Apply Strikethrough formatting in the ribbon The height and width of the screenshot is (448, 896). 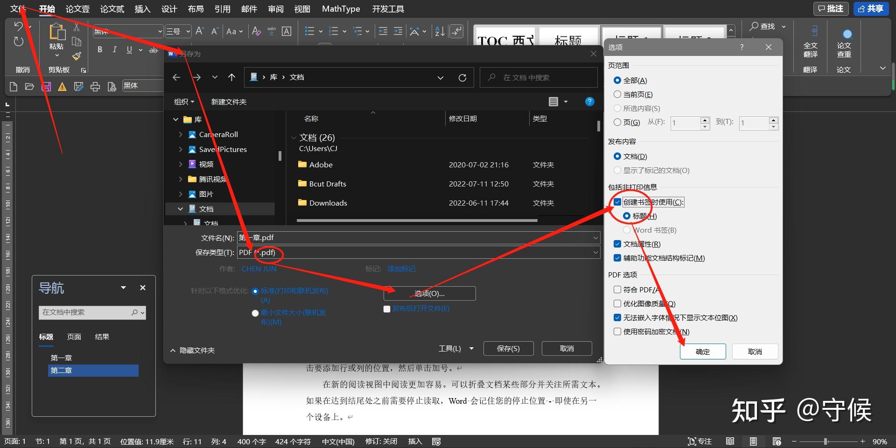point(154,50)
